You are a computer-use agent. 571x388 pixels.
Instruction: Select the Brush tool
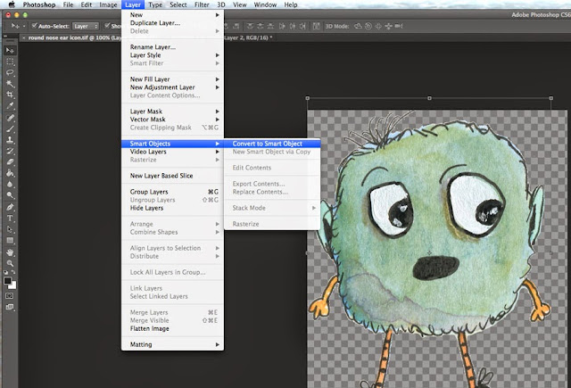(10, 128)
